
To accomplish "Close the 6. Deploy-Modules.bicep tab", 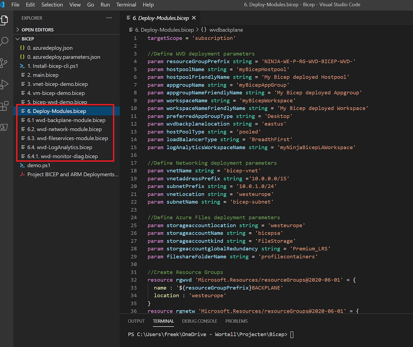I will pos(194,18).
